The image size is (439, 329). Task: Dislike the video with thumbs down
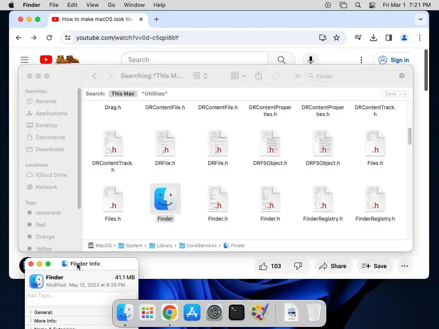(x=298, y=266)
